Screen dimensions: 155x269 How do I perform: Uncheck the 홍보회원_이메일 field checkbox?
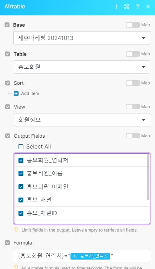[21, 187]
